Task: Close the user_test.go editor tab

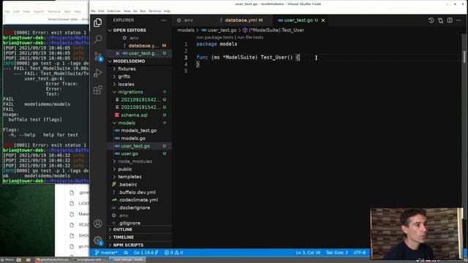Action: click(323, 20)
